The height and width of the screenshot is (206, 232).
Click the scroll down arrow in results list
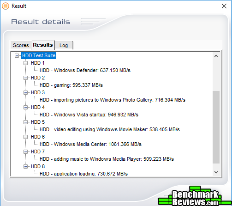[x=216, y=172]
